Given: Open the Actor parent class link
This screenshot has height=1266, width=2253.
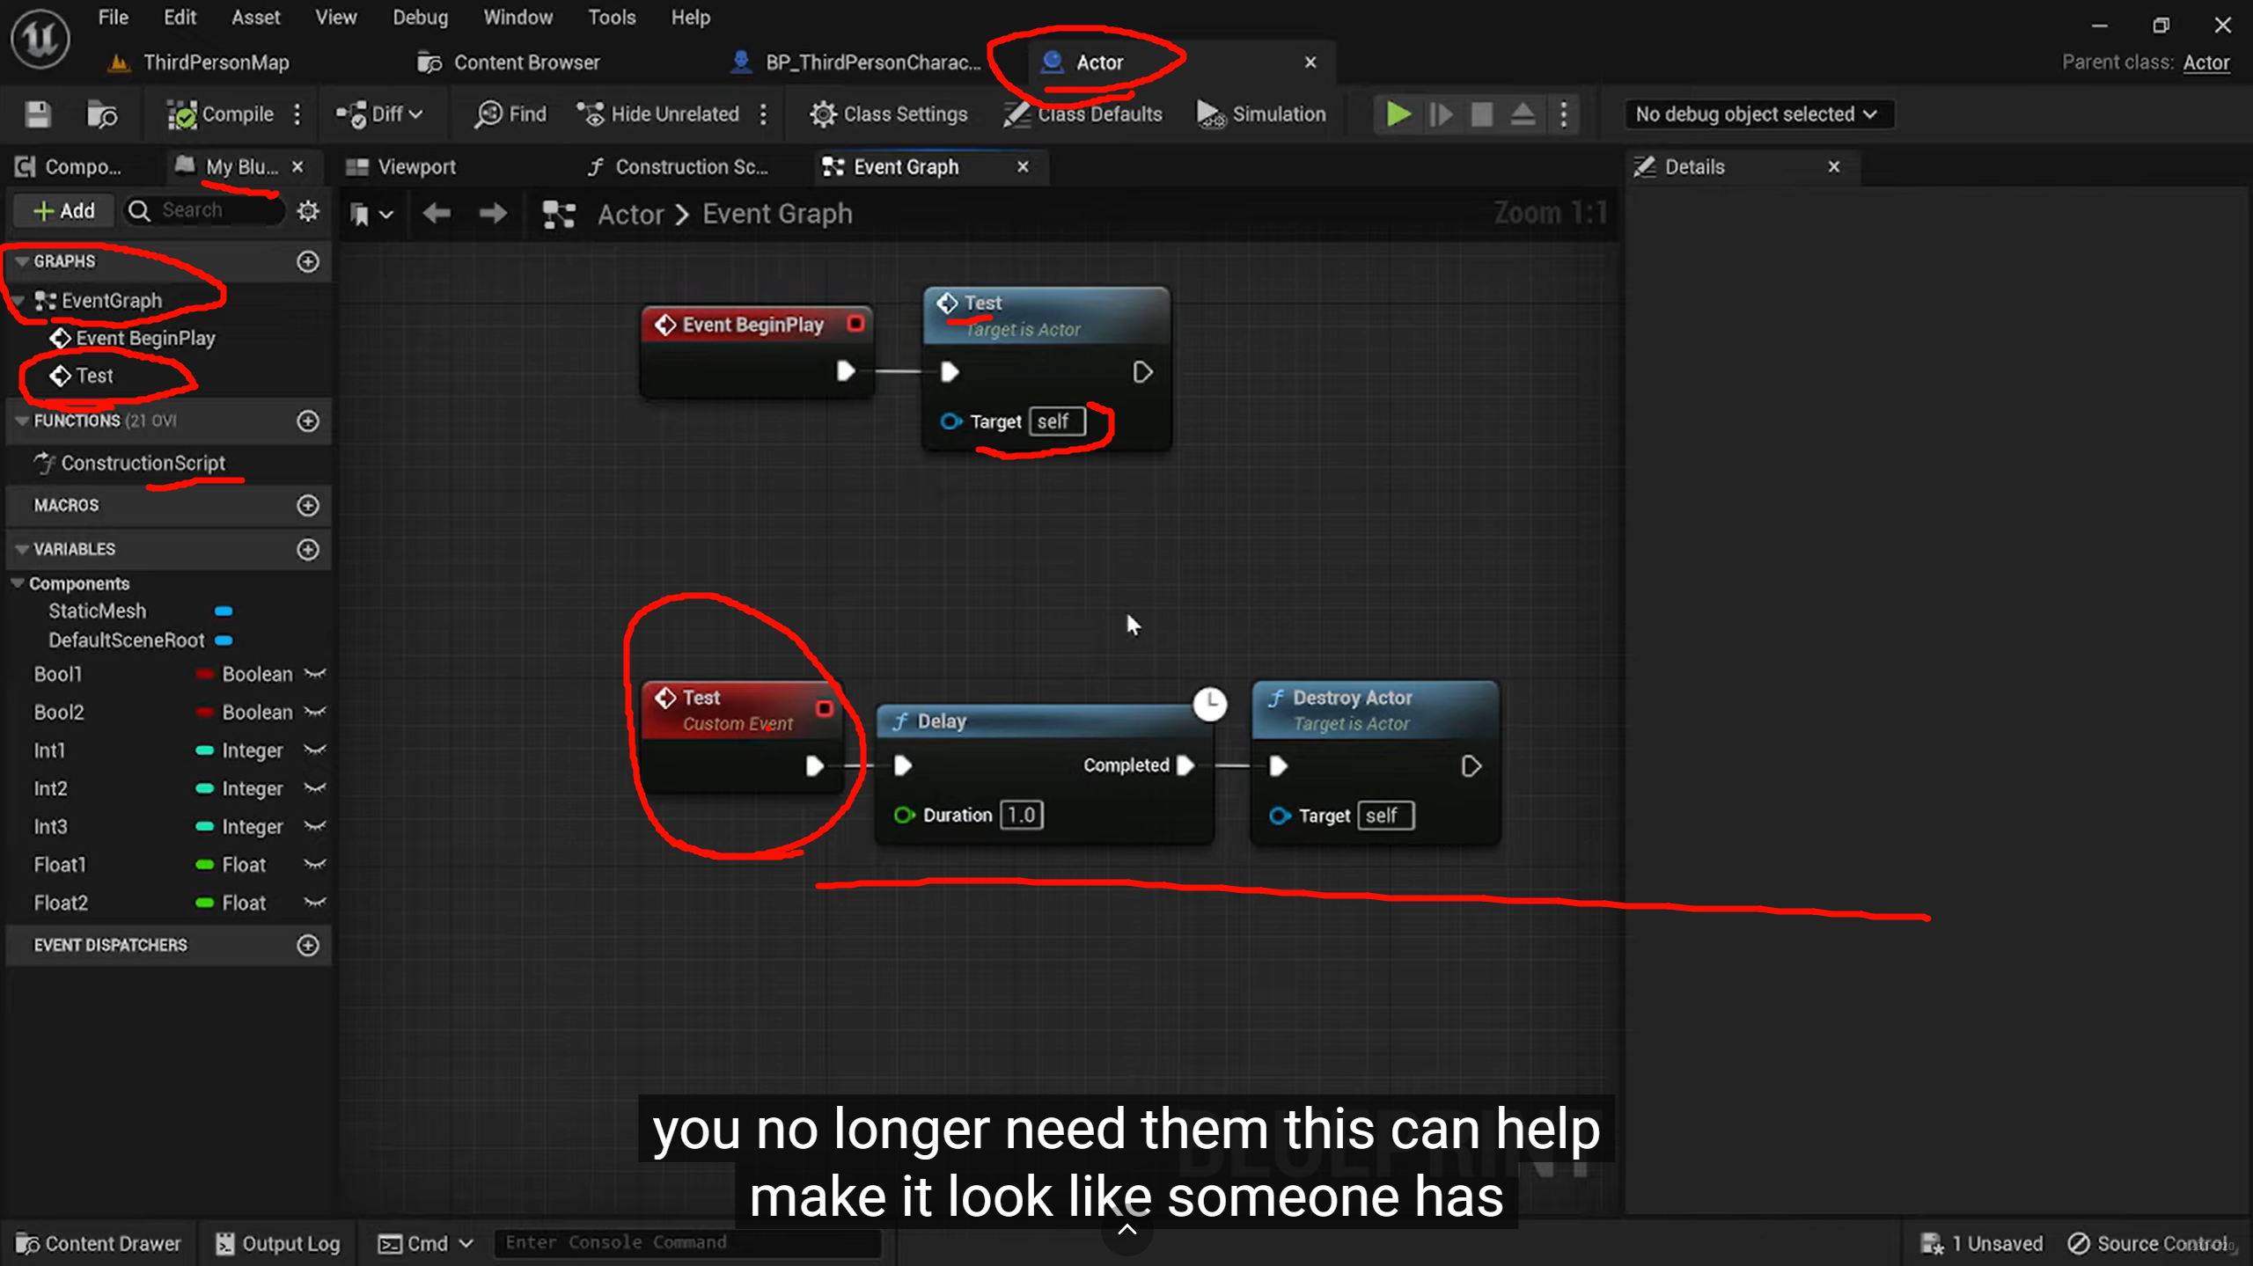Looking at the screenshot, I should point(2205,62).
